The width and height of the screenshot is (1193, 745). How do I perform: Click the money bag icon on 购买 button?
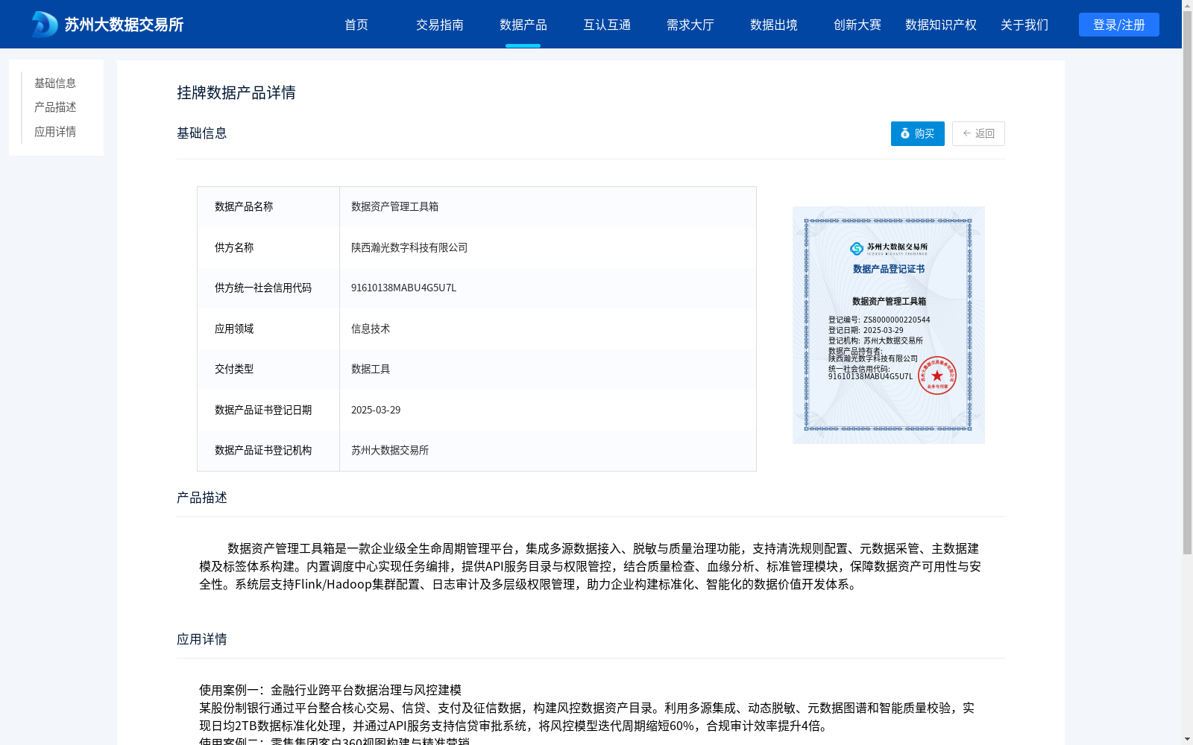tap(905, 133)
